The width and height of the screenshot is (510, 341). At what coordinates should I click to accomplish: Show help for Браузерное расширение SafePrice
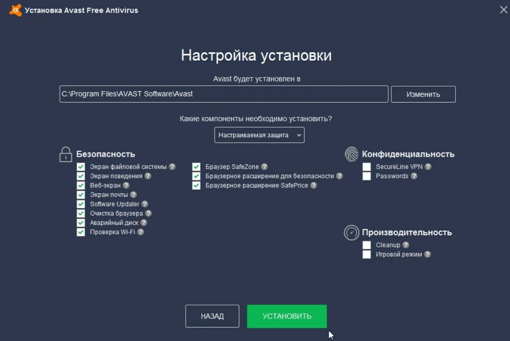tap(314, 185)
